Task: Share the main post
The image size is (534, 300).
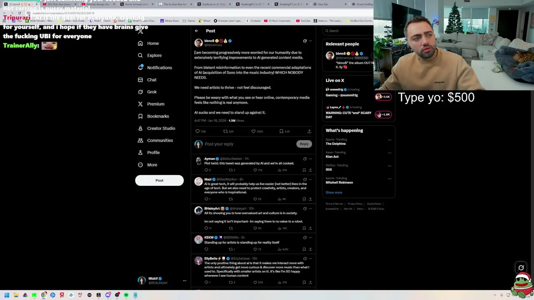Action: click(309, 131)
